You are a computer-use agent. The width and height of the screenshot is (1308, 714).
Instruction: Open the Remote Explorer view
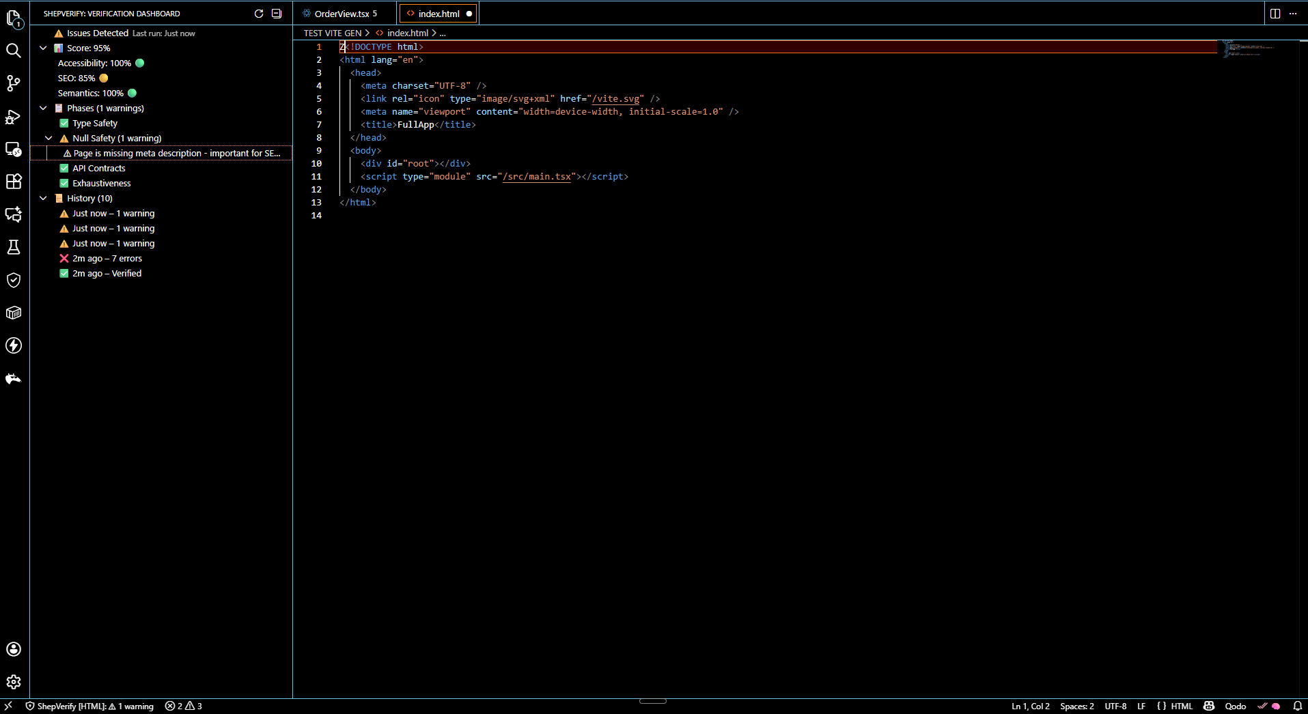point(14,149)
